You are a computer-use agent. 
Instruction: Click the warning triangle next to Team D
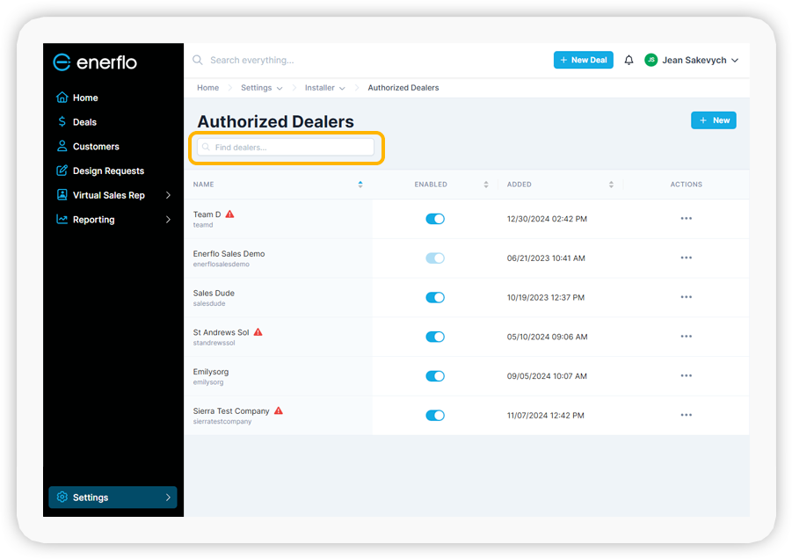[x=229, y=213]
